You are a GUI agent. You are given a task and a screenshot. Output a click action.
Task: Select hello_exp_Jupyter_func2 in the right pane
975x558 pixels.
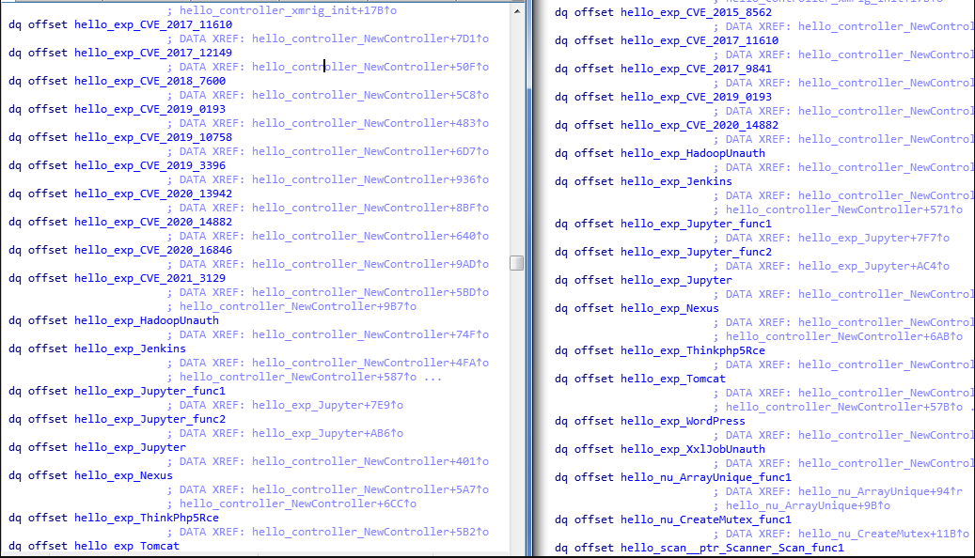coord(697,252)
